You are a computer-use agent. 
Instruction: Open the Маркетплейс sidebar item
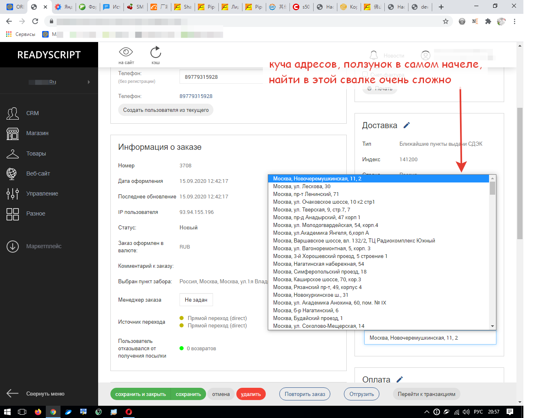point(43,246)
